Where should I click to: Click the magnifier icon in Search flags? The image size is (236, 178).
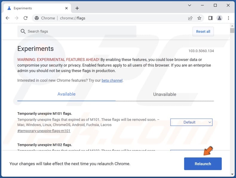tap(23, 31)
